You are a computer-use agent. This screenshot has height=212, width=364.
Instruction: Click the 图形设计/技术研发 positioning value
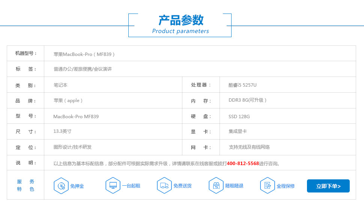[x=72, y=147]
